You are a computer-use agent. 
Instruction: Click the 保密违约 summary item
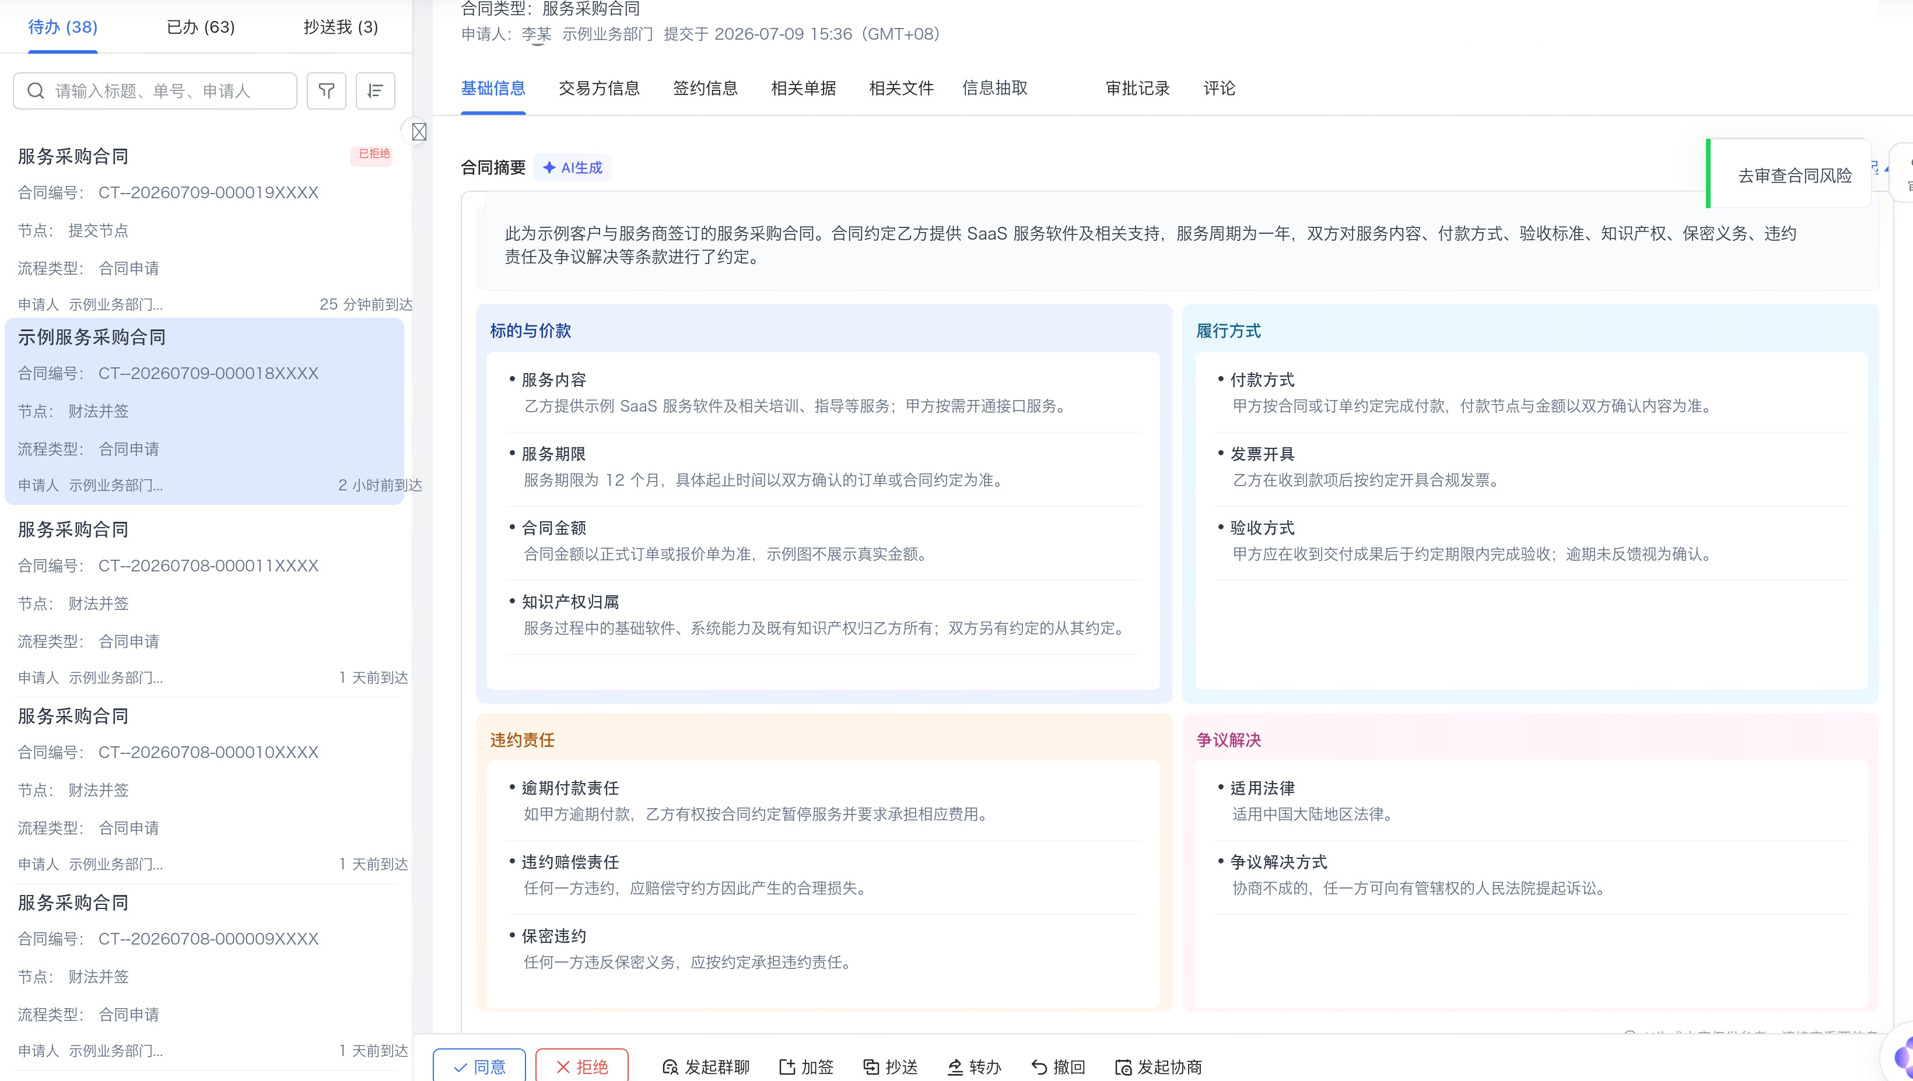(x=824, y=950)
